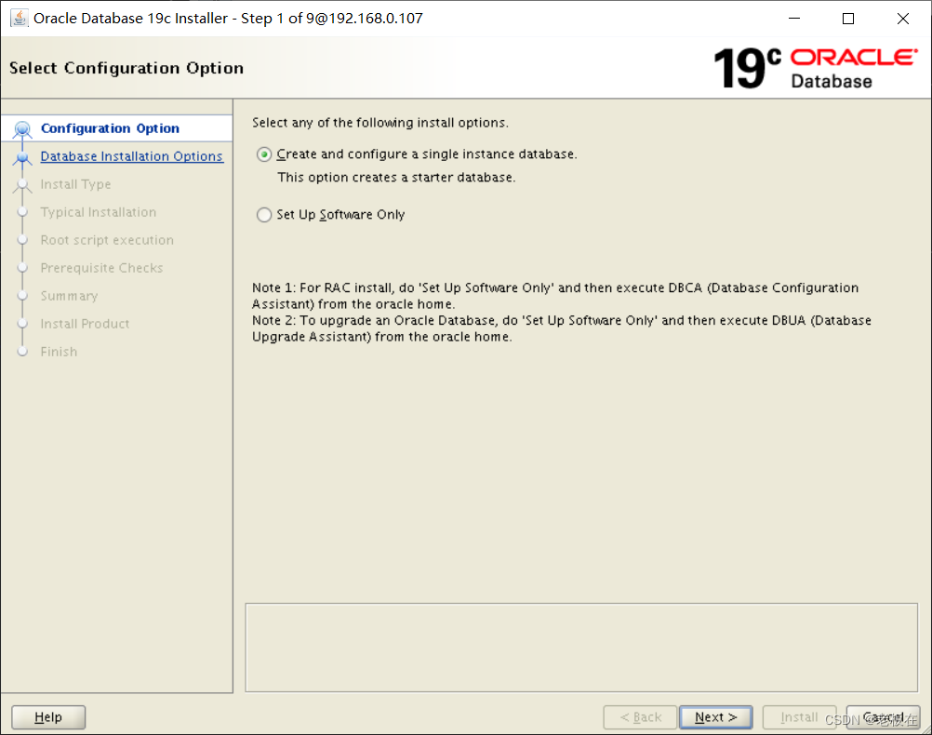Image resolution: width=932 pixels, height=735 pixels.
Task: Click the Finish step circle icon
Action: coord(21,352)
